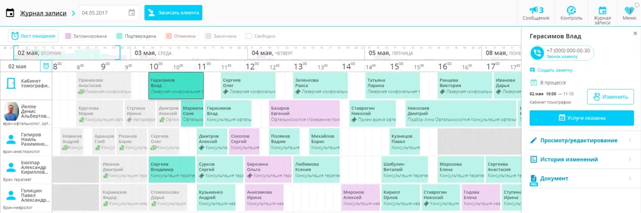Toggle the Запланирована status filter
The image size is (641, 213).
tap(86, 36)
